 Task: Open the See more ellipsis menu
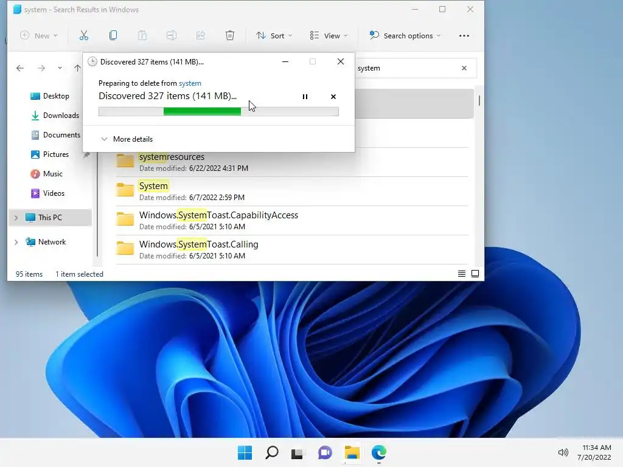coord(464,36)
